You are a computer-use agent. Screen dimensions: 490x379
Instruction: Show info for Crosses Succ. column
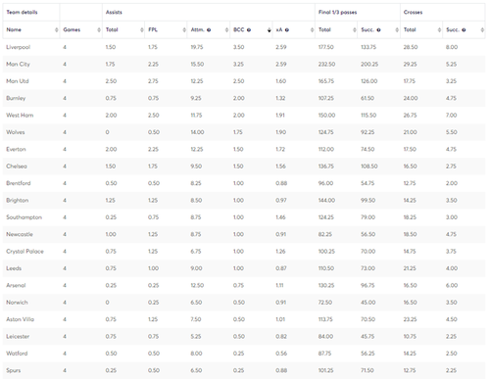point(464,29)
